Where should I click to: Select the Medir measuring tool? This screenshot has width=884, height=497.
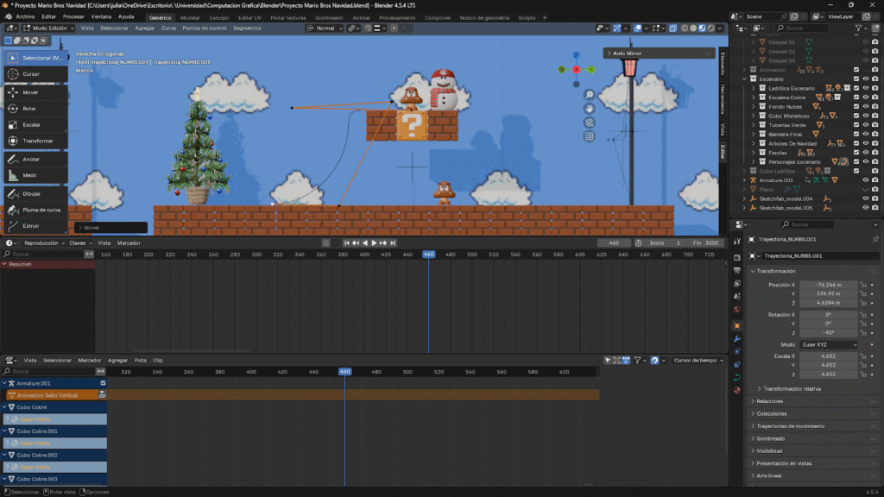coord(29,175)
